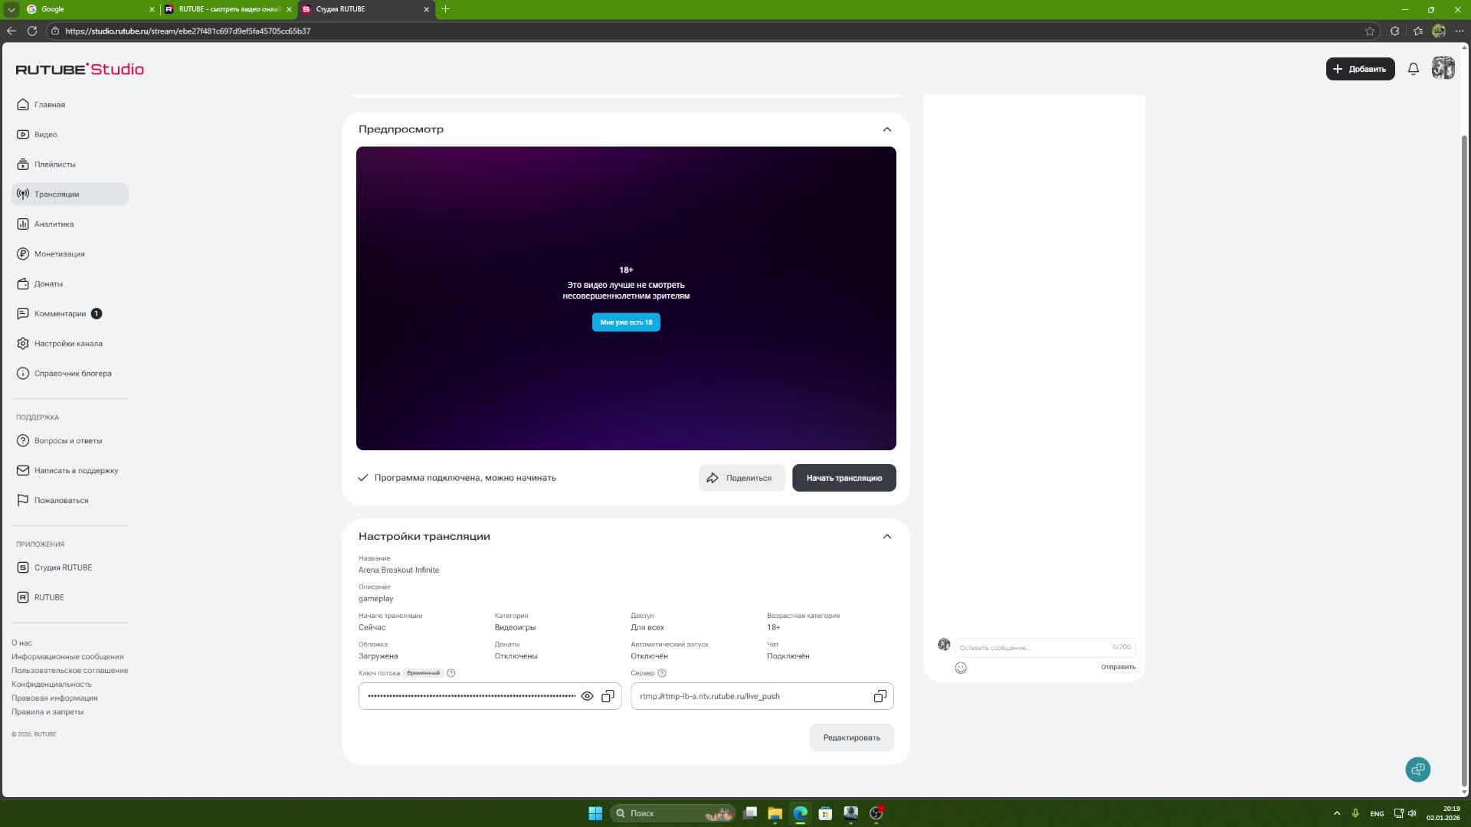The width and height of the screenshot is (1471, 827).
Task: Confirm age with Мне уже есть 18
Action: pos(626,322)
